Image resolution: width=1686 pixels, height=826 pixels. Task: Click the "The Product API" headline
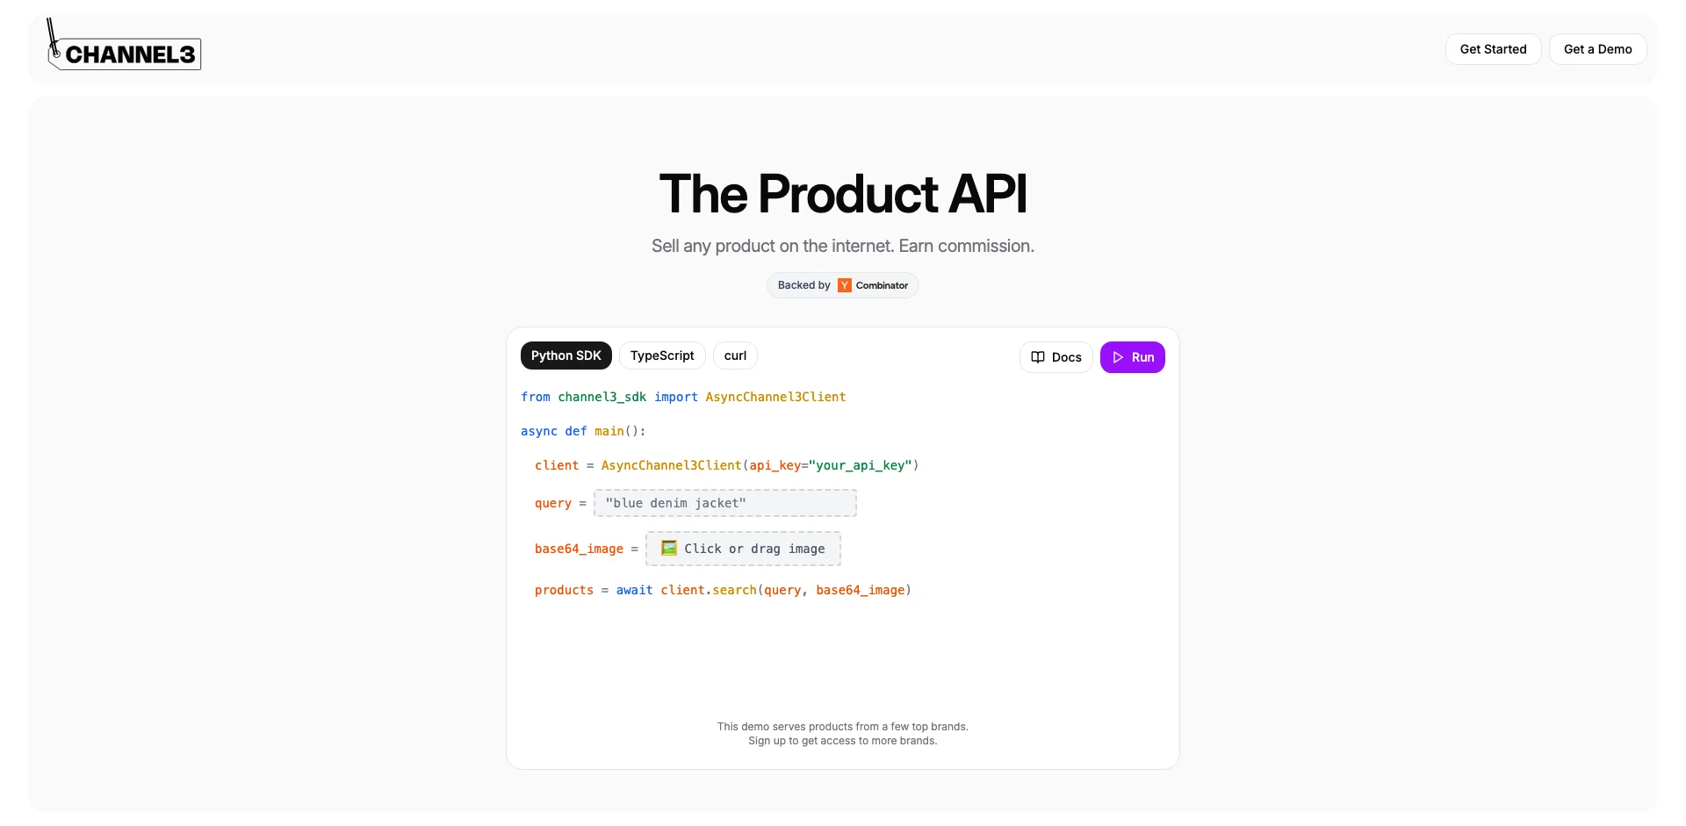[843, 193]
